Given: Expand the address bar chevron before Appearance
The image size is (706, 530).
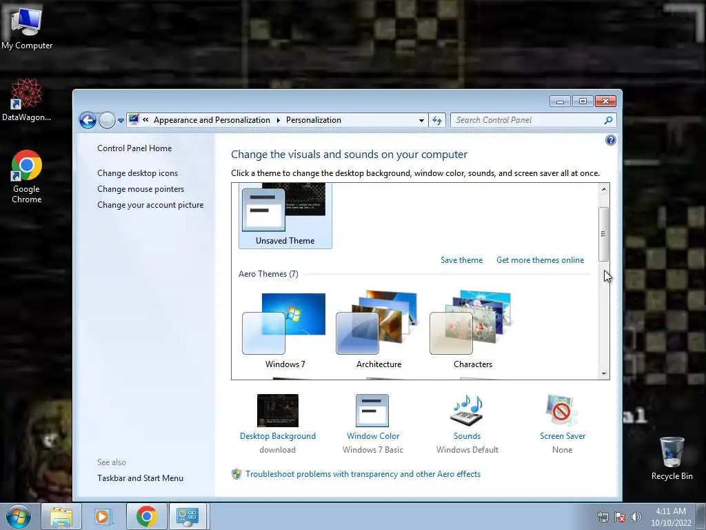Looking at the screenshot, I should (145, 120).
